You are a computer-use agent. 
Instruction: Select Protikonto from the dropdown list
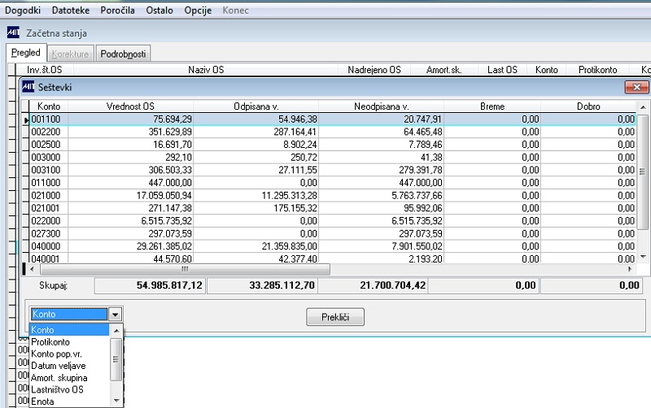pyautogui.click(x=50, y=342)
